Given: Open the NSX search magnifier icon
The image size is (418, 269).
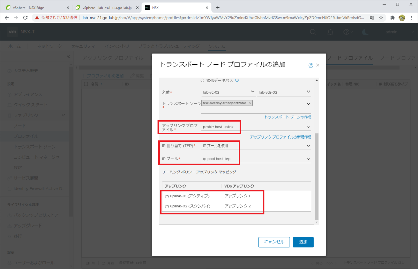Looking at the screenshot, I should [313, 32].
